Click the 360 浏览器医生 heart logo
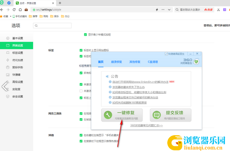230x151 pixels. [196, 62]
